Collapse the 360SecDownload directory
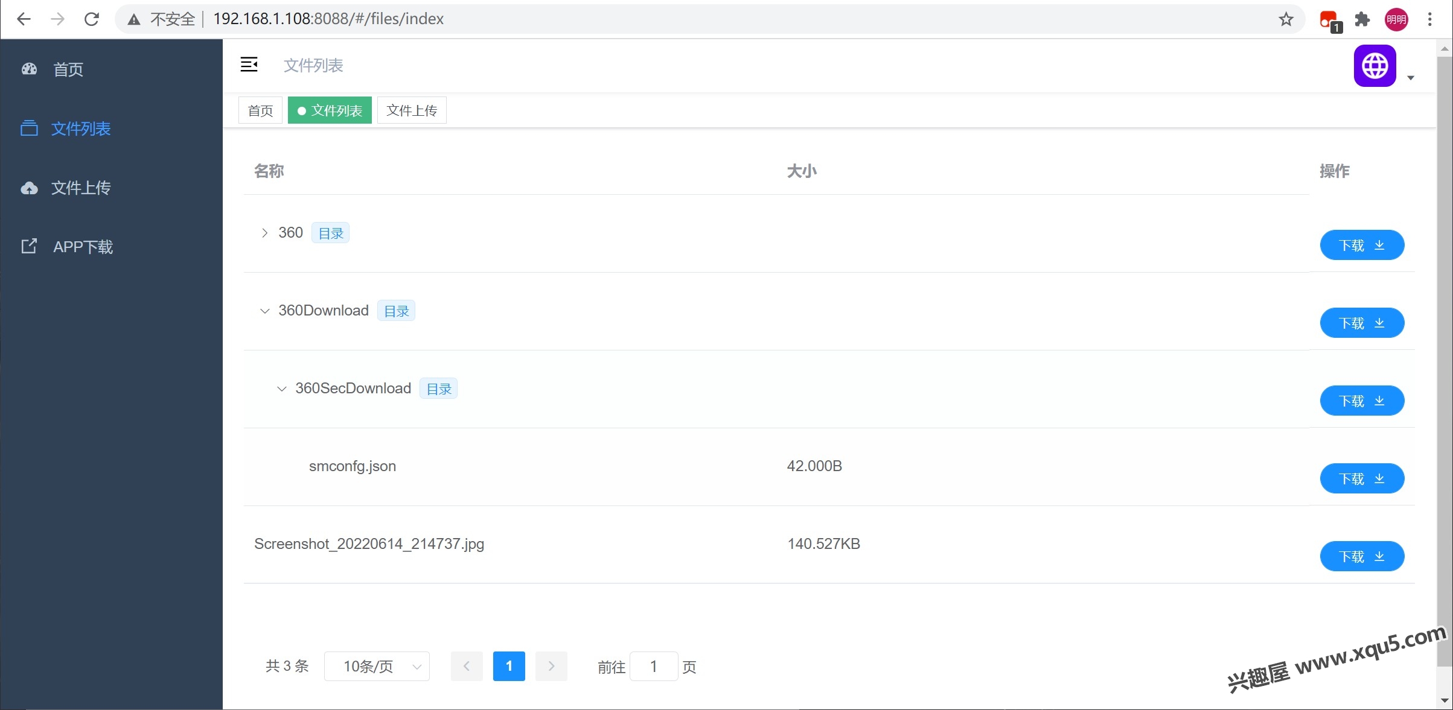 [281, 388]
